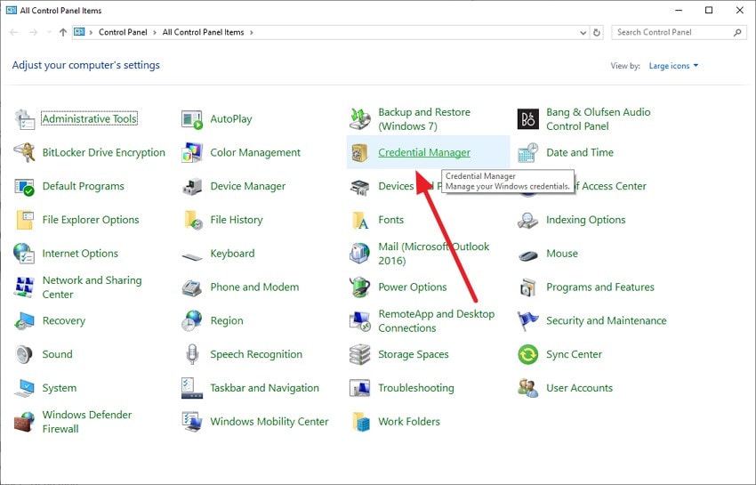The width and height of the screenshot is (756, 485).
Task: Open Speech Recognition microphone icon
Action: (192, 355)
